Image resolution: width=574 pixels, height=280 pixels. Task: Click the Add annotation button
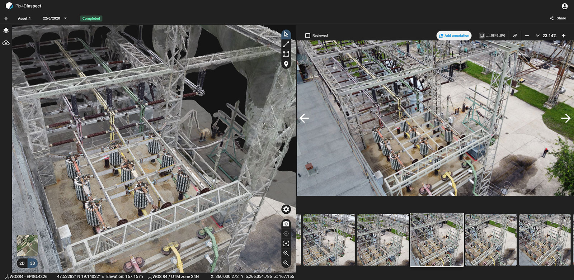tap(454, 35)
